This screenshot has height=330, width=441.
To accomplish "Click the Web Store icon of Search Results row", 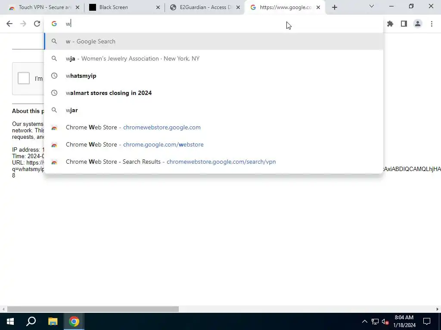I will coord(54,162).
